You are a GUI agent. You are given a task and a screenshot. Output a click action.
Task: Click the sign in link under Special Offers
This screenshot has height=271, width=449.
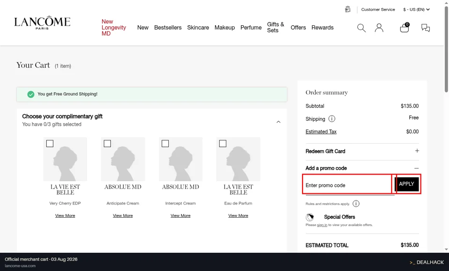click(x=322, y=225)
